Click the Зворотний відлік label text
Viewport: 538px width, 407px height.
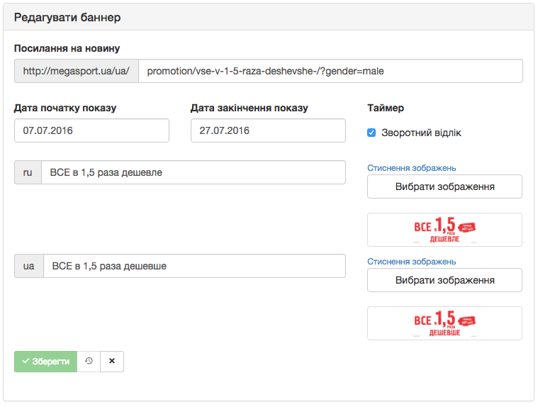coord(421,133)
